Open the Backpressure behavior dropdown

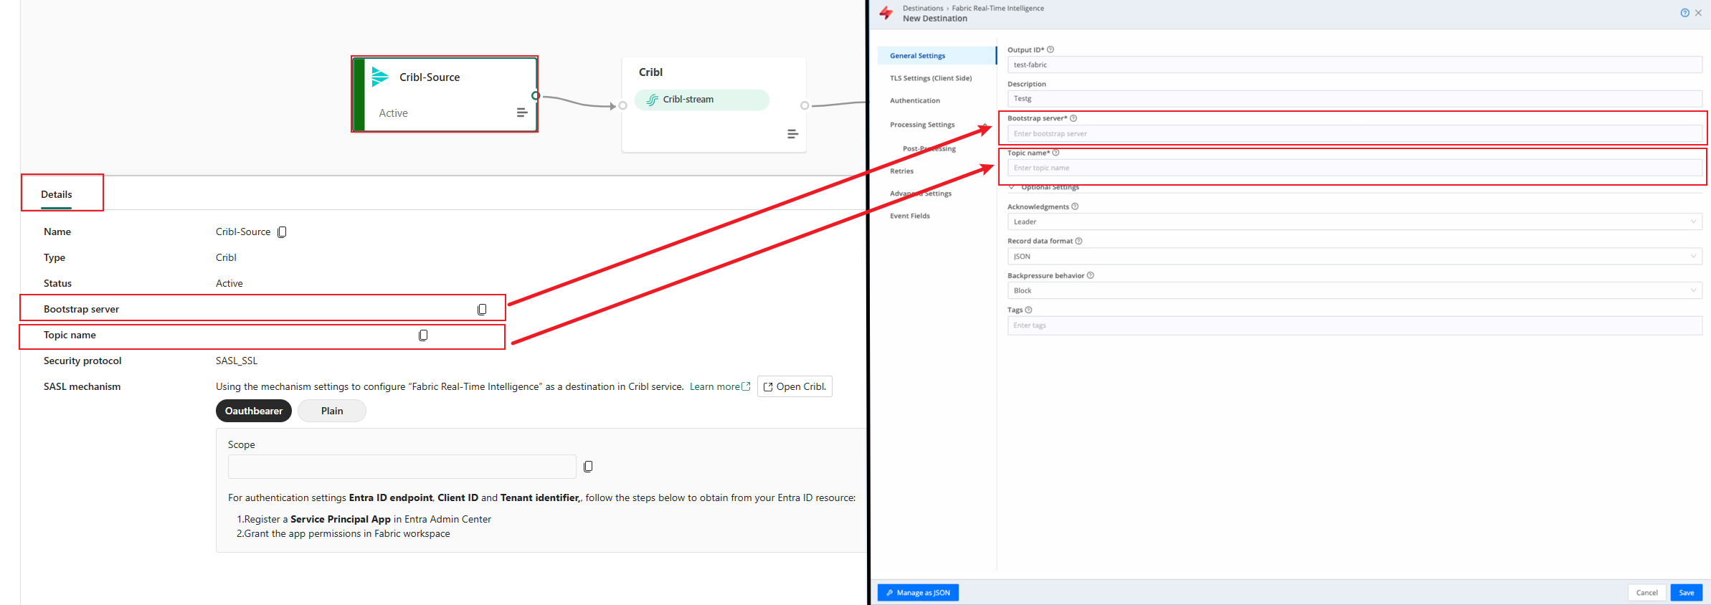pos(1355,290)
